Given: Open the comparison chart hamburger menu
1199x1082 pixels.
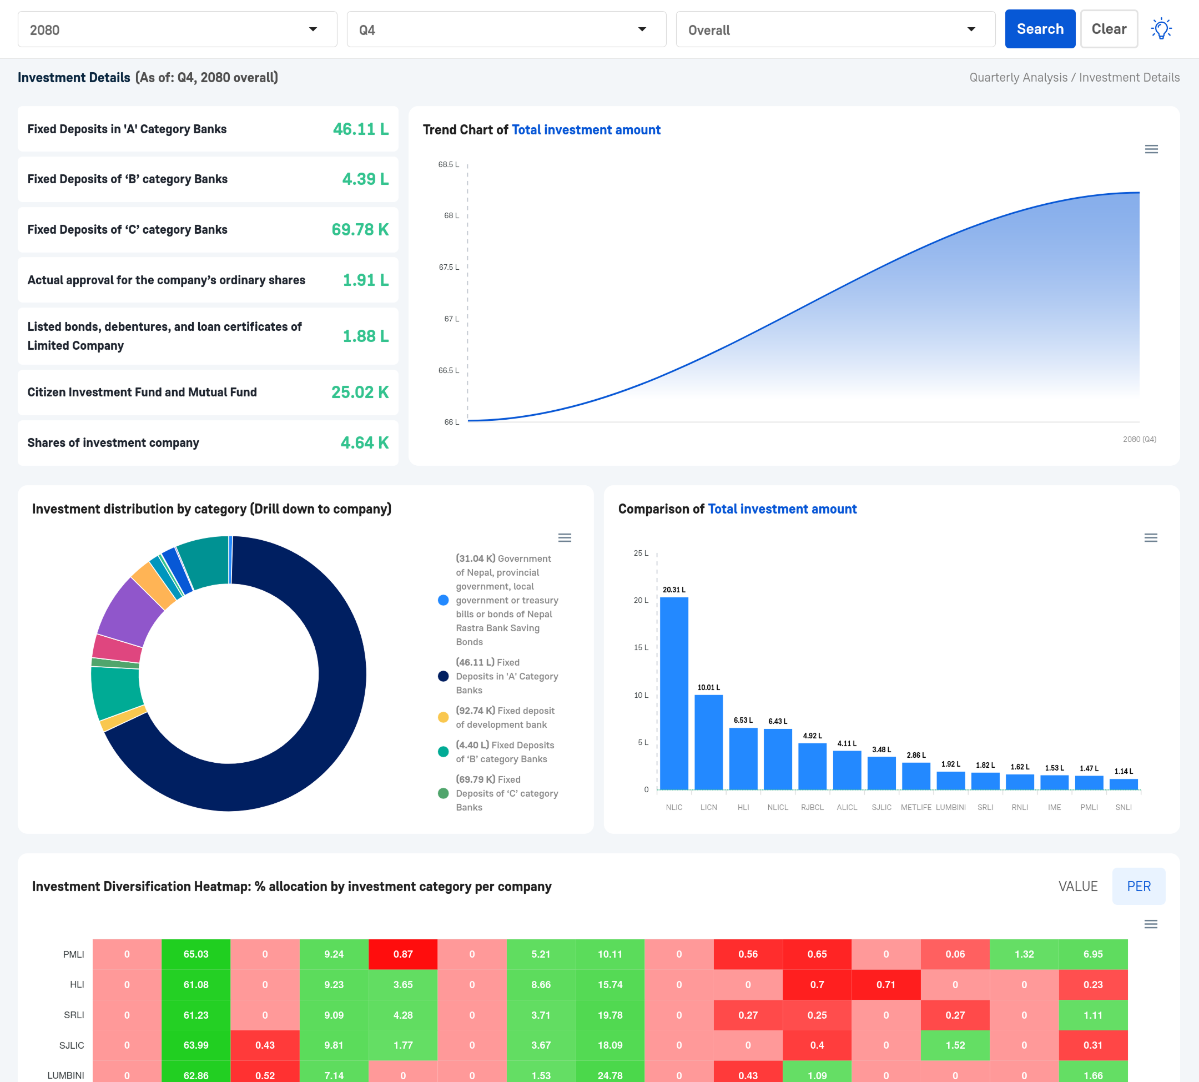Looking at the screenshot, I should click(1150, 537).
